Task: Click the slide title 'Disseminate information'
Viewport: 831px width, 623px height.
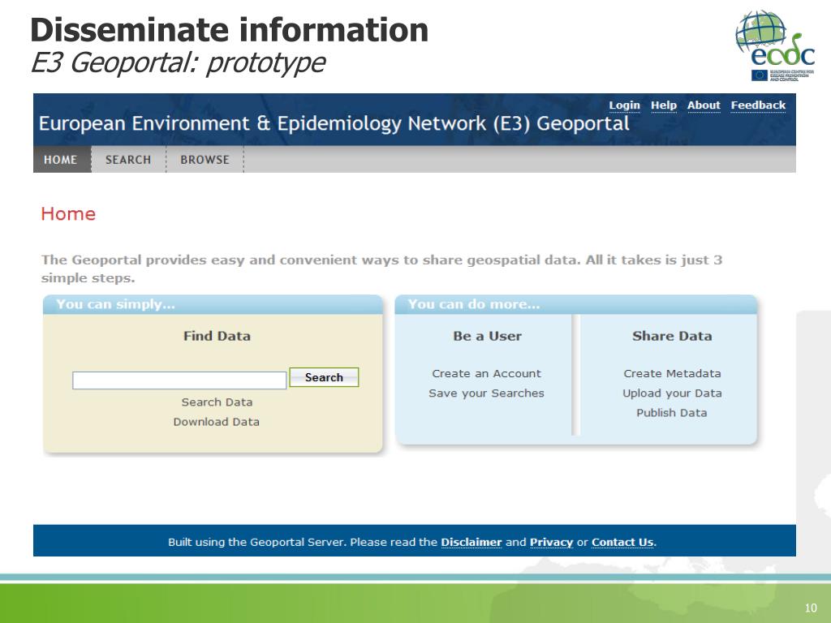Action: click(229, 30)
